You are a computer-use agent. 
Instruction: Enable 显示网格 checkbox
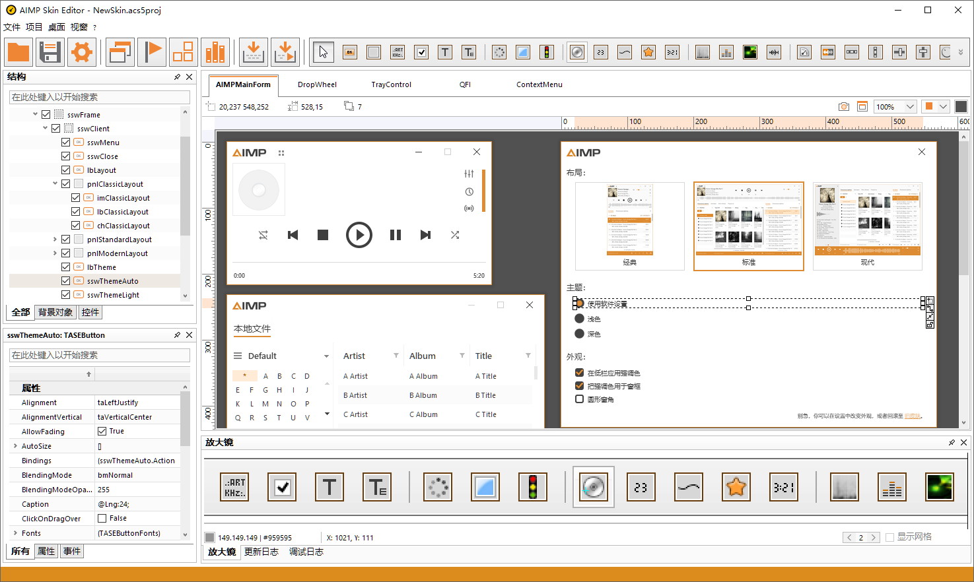[889, 537]
